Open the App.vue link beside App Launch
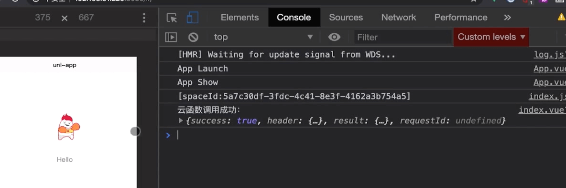Image resolution: width=566 pixels, height=188 pixels. [x=549, y=69]
